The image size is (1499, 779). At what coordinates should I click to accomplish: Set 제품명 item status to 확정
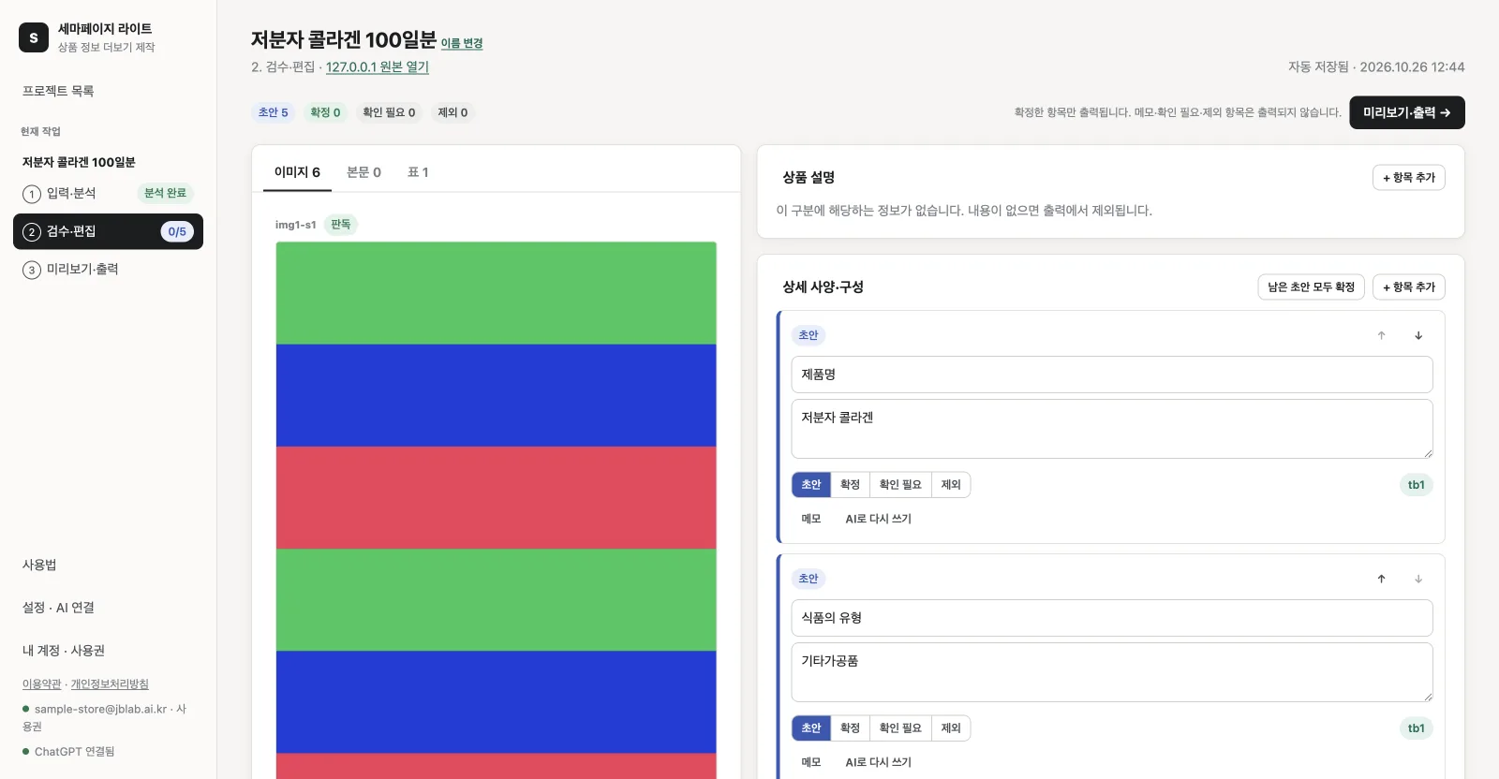850,485
